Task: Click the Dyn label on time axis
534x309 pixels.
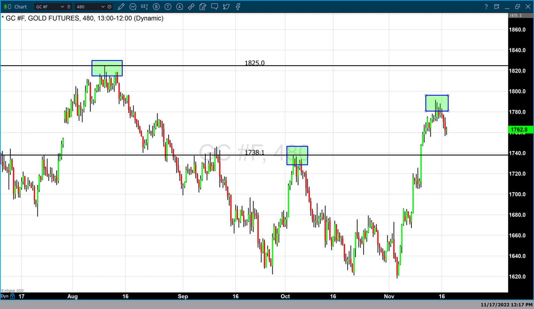Action: [4, 296]
